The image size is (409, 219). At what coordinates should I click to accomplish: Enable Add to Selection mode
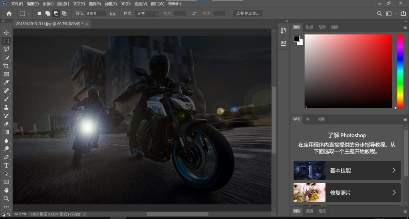click(48, 14)
